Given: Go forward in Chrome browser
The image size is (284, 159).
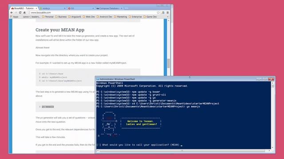Looking at the screenshot, I should 16,13.
